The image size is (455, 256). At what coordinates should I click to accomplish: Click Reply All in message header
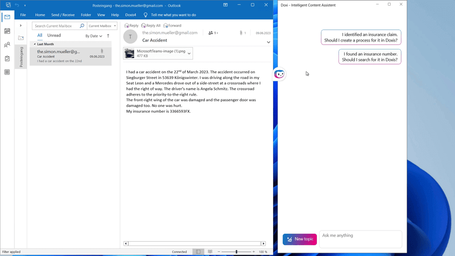pyautogui.click(x=151, y=26)
